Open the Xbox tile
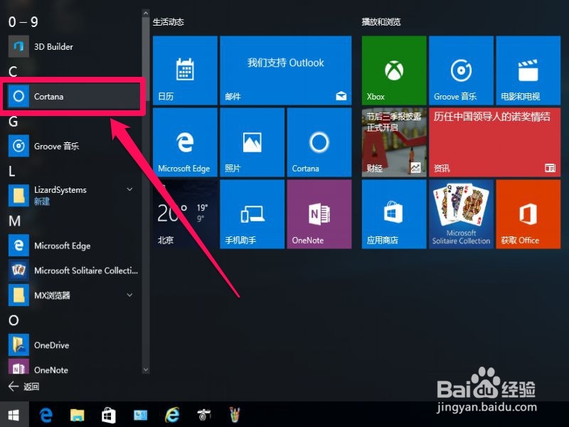The height and width of the screenshot is (427, 569). tap(394, 70)
